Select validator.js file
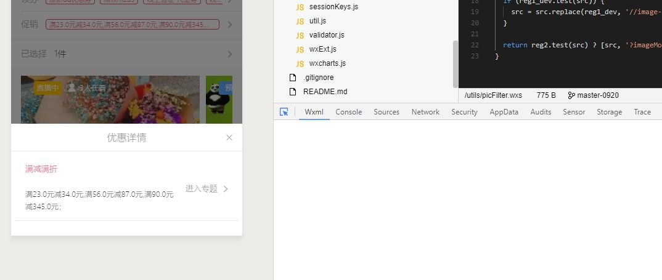This screenshot has width=662, height=280. coord(326,35)
